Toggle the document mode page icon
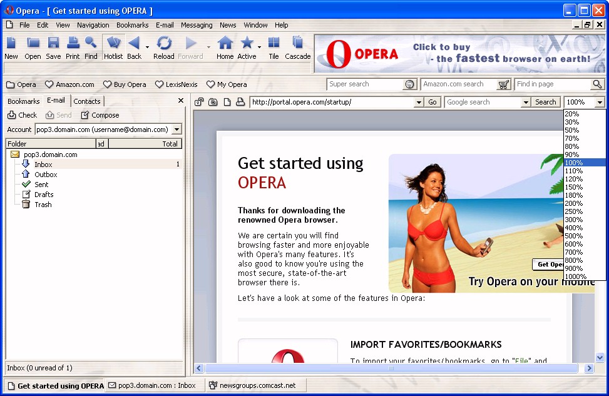The width and height of the screenshot is (609, 396). [x=227, y=102]
